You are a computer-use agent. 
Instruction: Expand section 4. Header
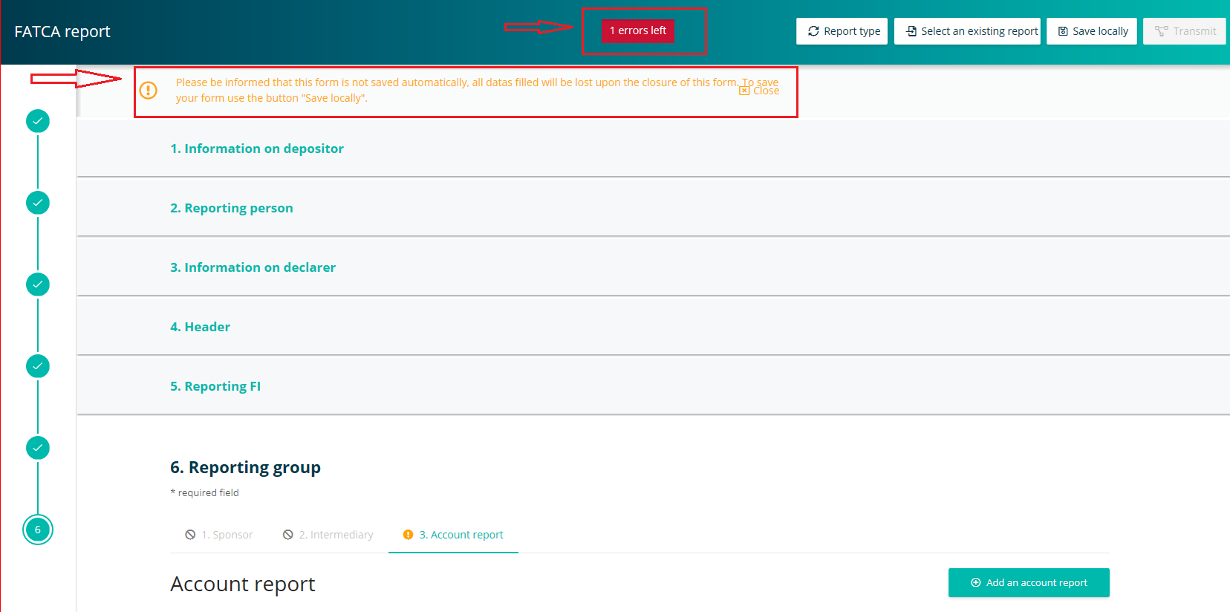(x=200, y=327)
